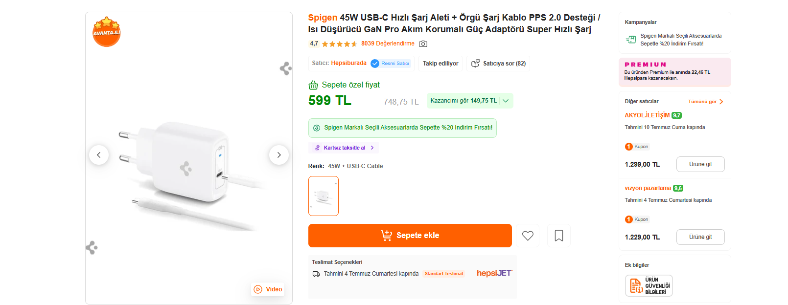Go to vizyon pazarlama offer Ürüne git
The width and height of the screenshot is (788, 305).
(x=700, y=237)
